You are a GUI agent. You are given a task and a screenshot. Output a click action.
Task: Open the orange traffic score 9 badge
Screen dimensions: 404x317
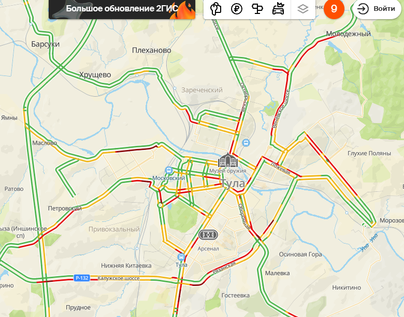pos(334,9)
